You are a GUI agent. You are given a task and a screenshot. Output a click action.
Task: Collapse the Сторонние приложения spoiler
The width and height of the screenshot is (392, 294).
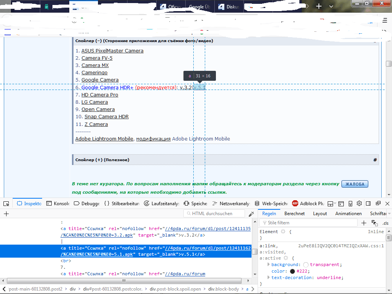(144, 41)
